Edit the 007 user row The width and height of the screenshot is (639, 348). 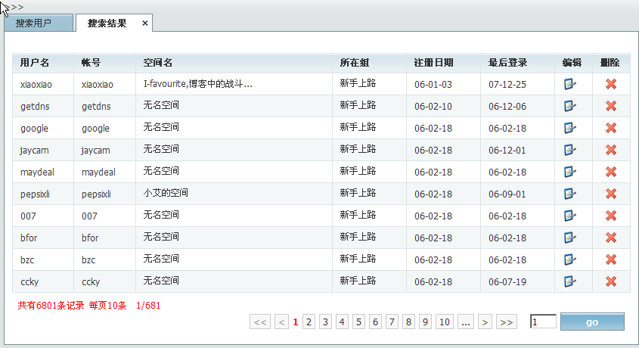point(569,216)
